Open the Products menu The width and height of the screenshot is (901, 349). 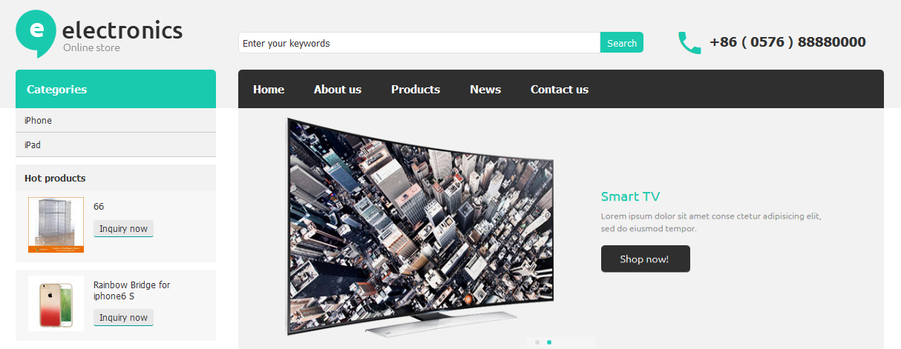[416, 89]
